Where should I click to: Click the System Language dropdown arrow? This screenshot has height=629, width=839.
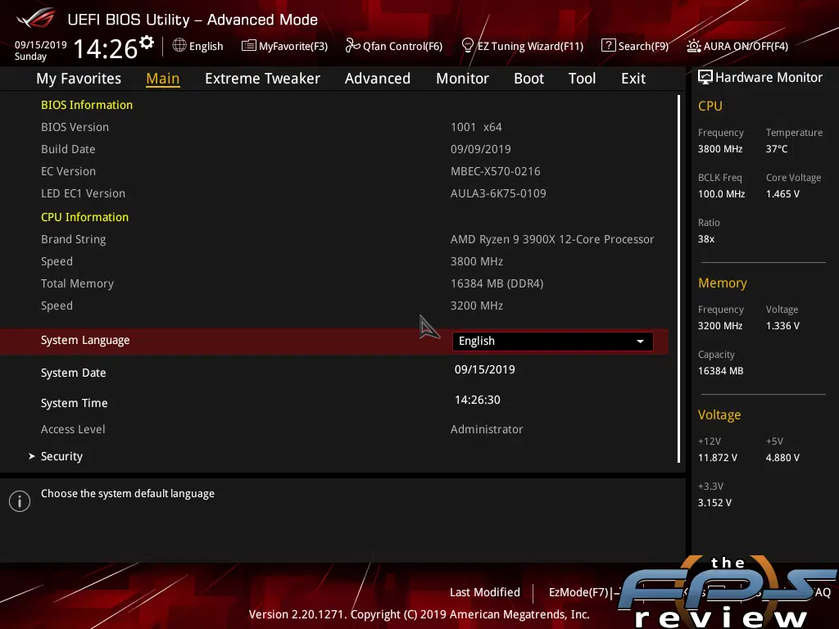640,342
